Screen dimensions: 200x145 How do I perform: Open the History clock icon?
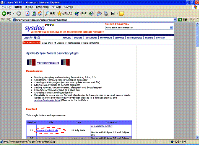91,13
